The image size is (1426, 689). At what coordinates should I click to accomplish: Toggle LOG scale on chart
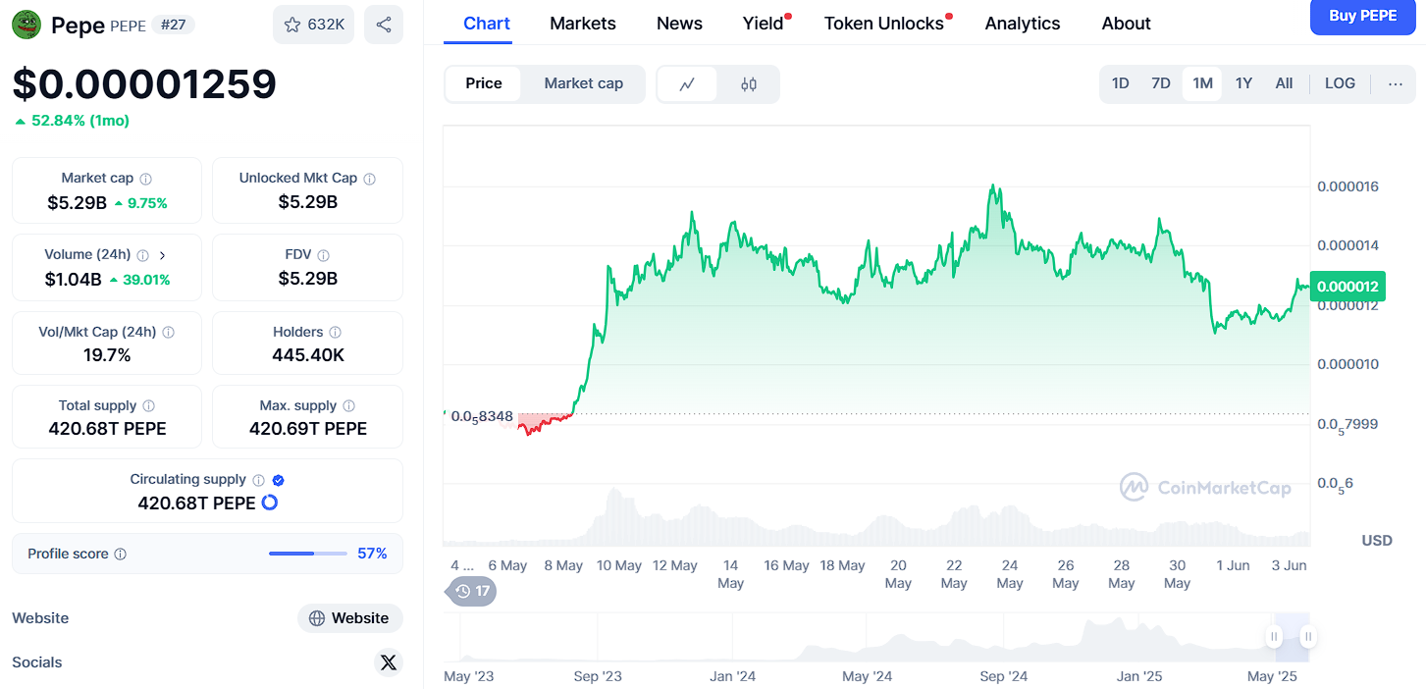[x=1340, y=83]
